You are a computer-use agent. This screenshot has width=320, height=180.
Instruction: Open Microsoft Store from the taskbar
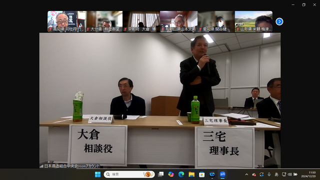[x=202, y=174]
